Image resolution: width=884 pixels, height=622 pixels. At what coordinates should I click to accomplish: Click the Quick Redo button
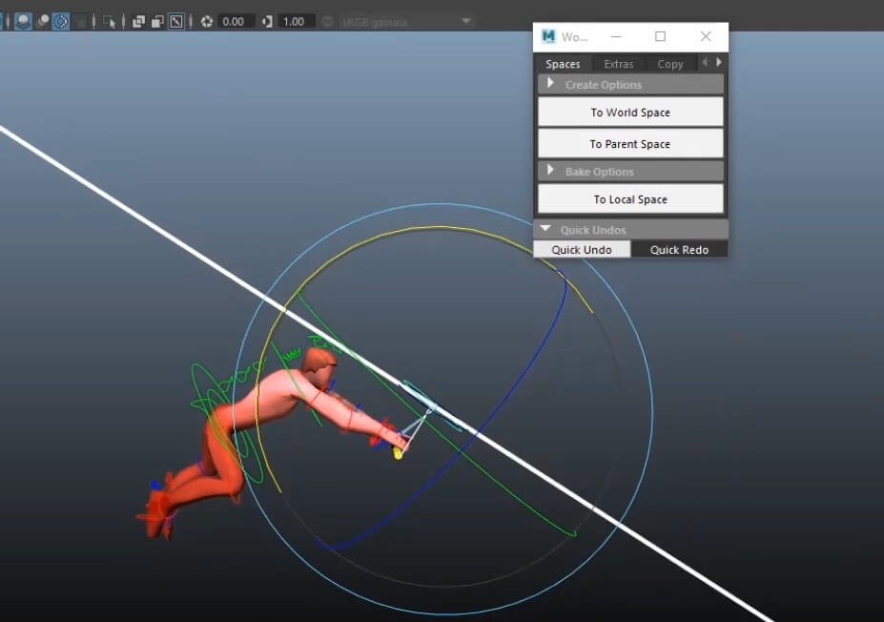679,249
